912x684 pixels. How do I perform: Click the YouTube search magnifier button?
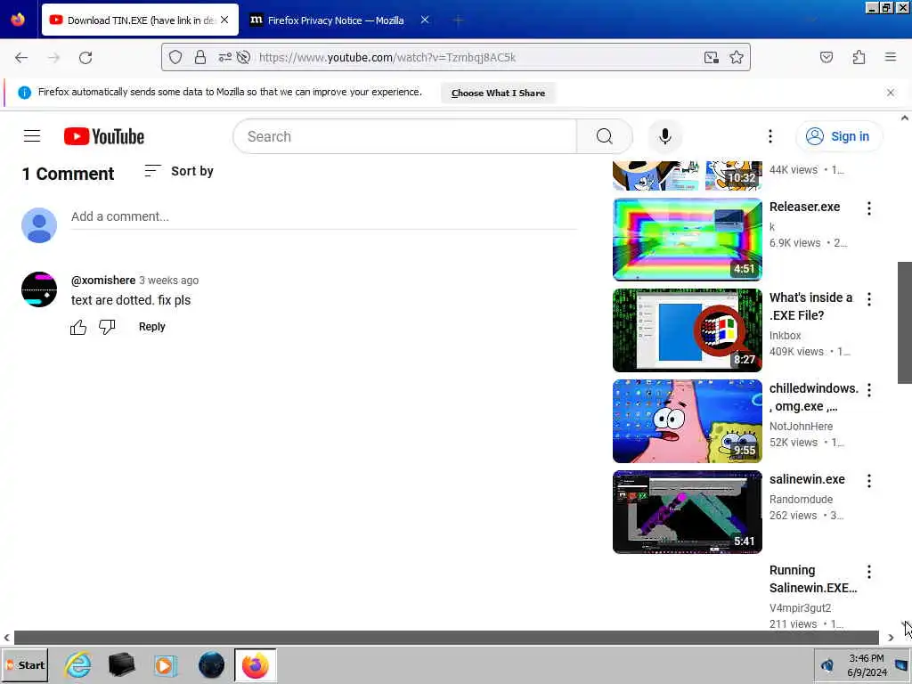coord(605,136)
